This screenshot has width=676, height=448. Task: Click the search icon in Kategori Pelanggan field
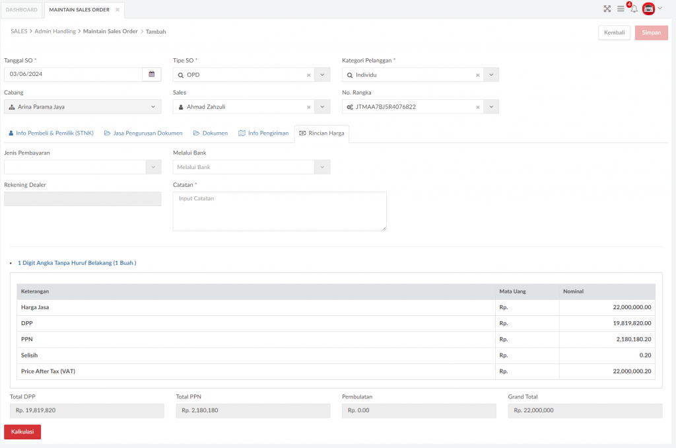coord(350,75)
